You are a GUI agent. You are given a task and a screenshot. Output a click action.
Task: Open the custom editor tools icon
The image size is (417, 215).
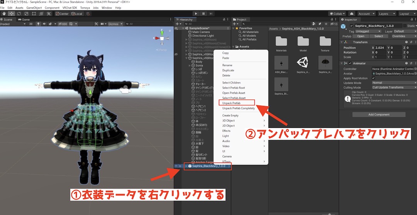(x=49, y=13)
